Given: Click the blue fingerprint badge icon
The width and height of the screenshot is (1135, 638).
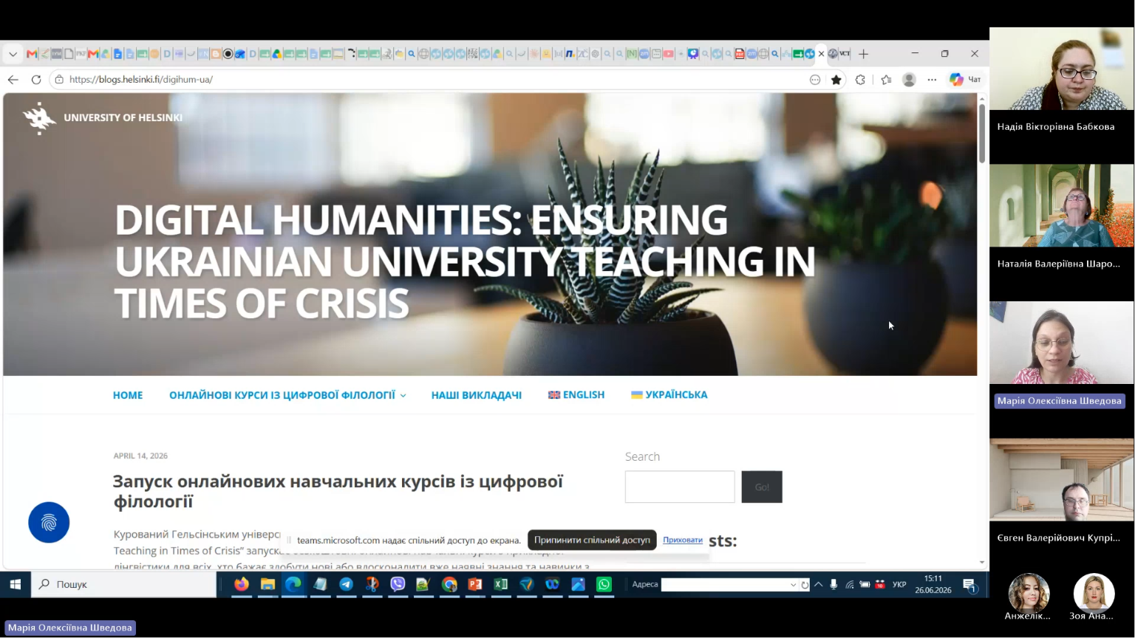Looking at the screenshot, I should click(x=49, y=522).
